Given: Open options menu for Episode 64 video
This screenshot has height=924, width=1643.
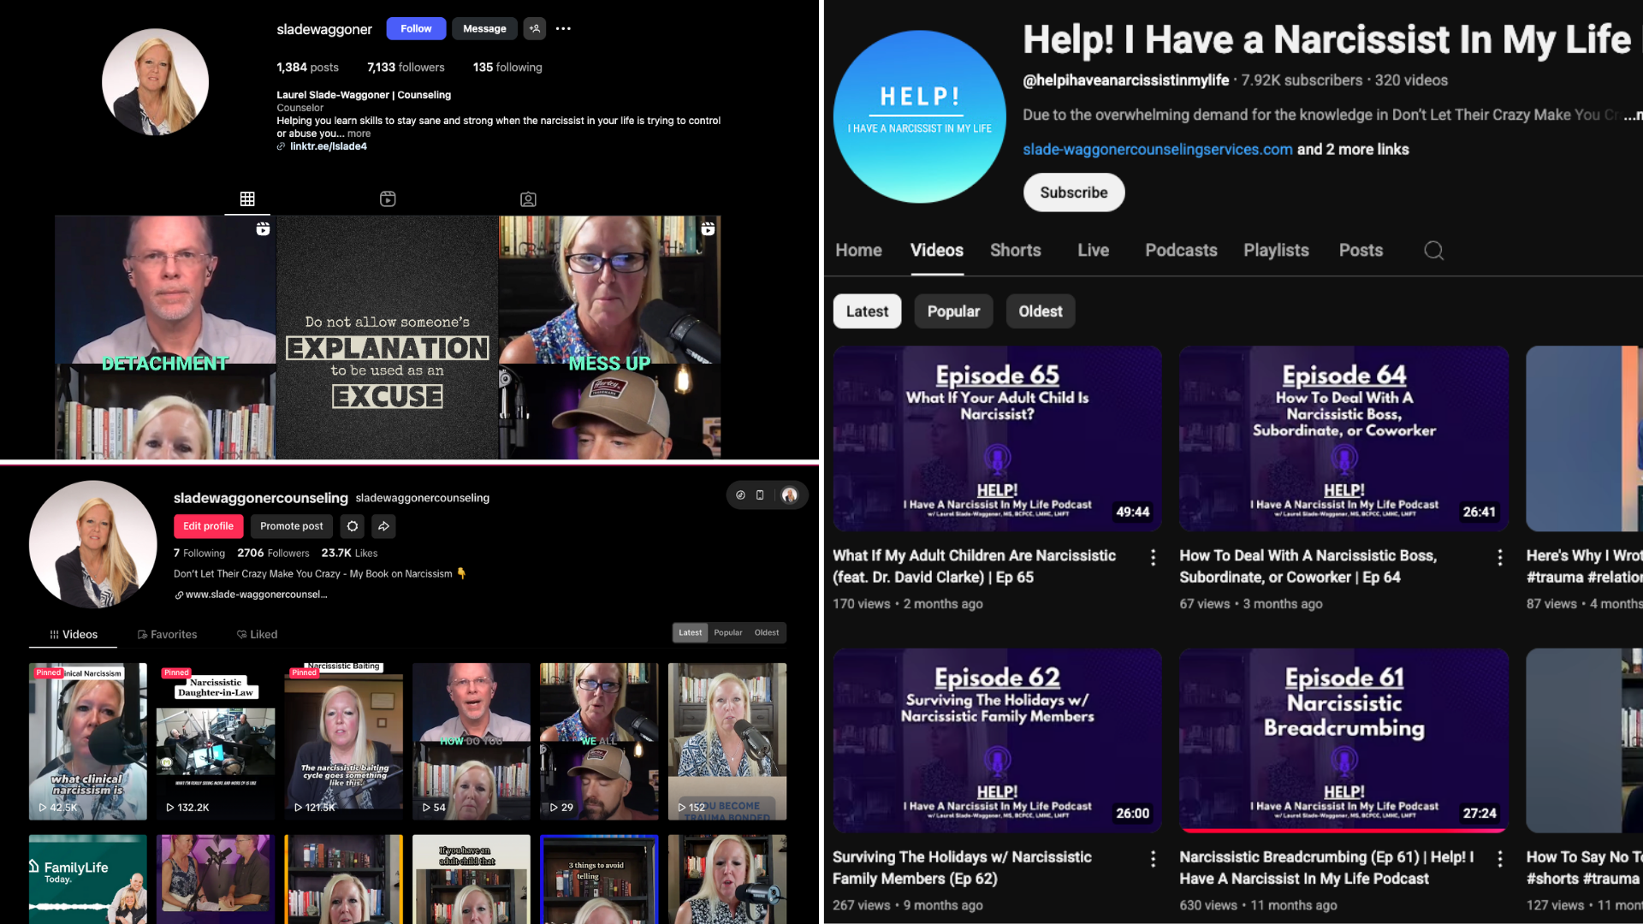Looking at the screenshot, I should coord(1499,557).
